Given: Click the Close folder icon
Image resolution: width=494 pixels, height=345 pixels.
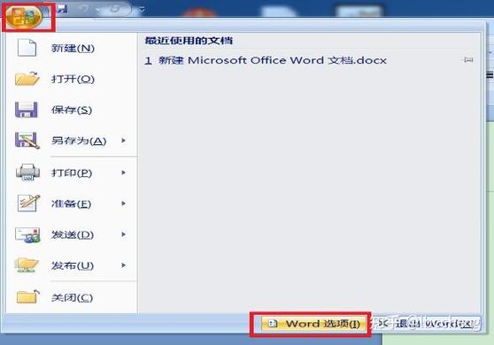Looking at the screenshot, I should click(27, 296).
